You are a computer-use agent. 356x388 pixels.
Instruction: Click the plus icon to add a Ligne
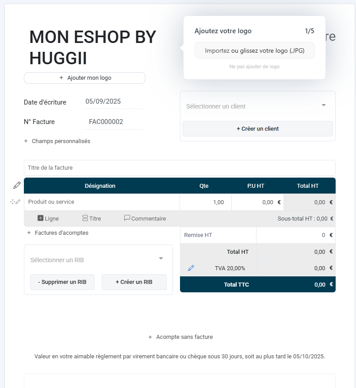tap(39, 218)
